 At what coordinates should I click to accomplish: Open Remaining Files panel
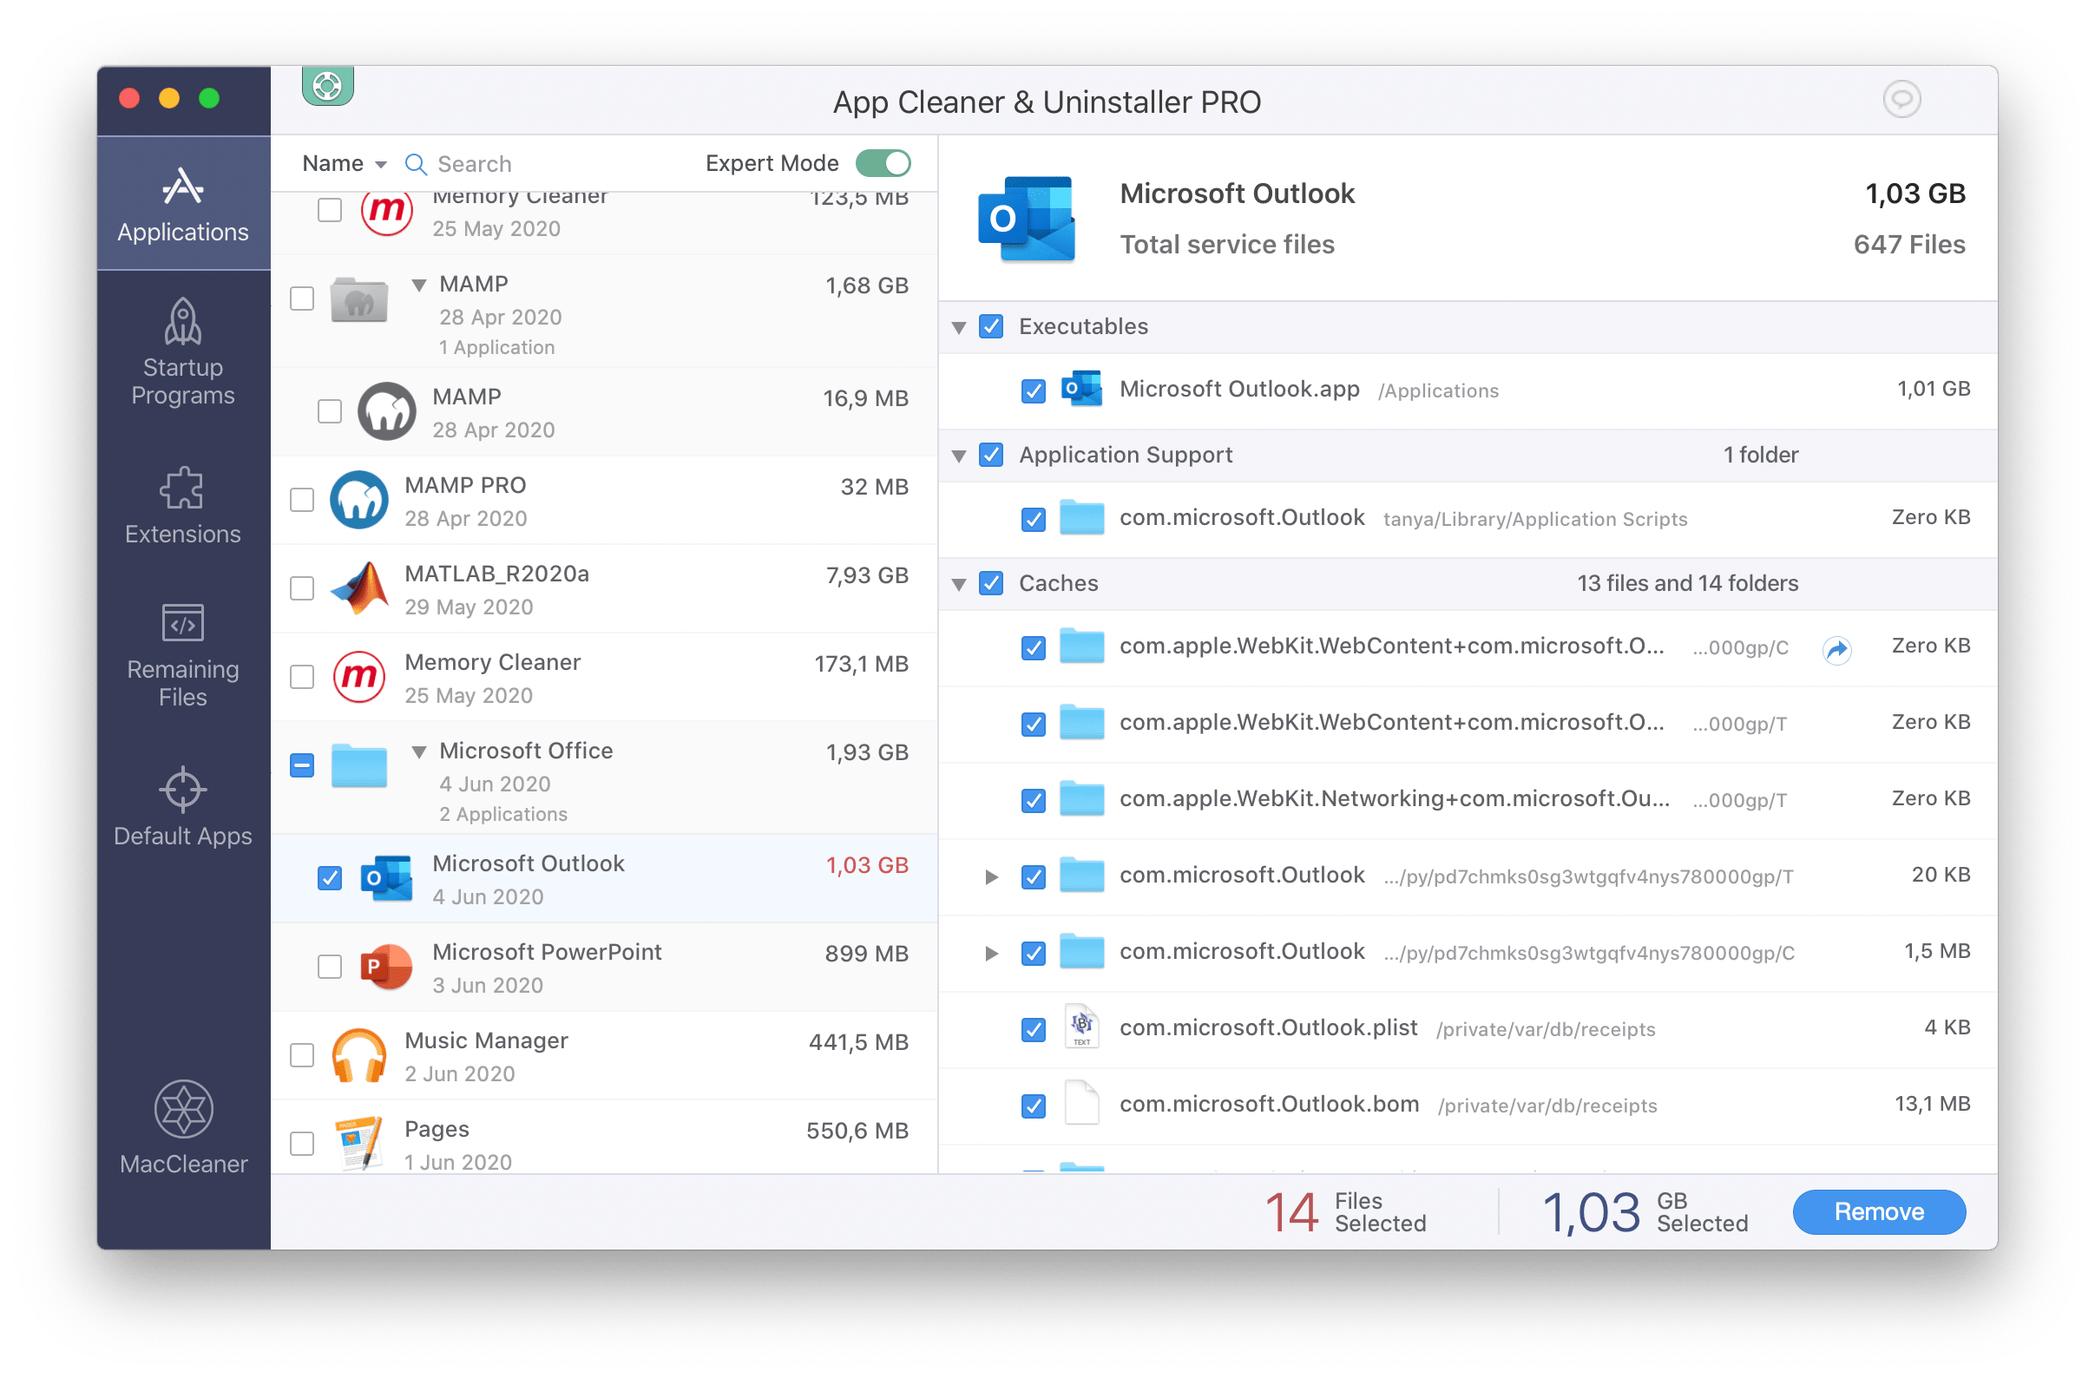(181, 659)
